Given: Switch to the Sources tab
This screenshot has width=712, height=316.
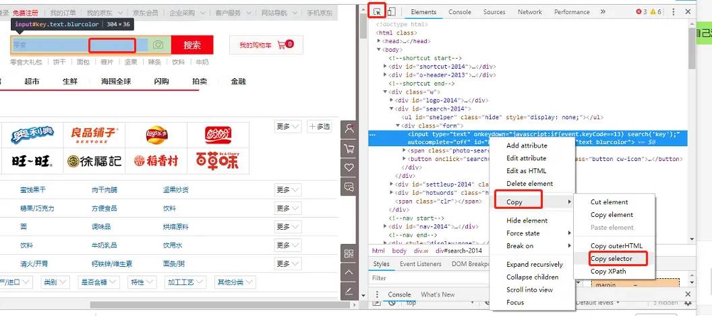Looking at the screenshot, I should (494, 12).
